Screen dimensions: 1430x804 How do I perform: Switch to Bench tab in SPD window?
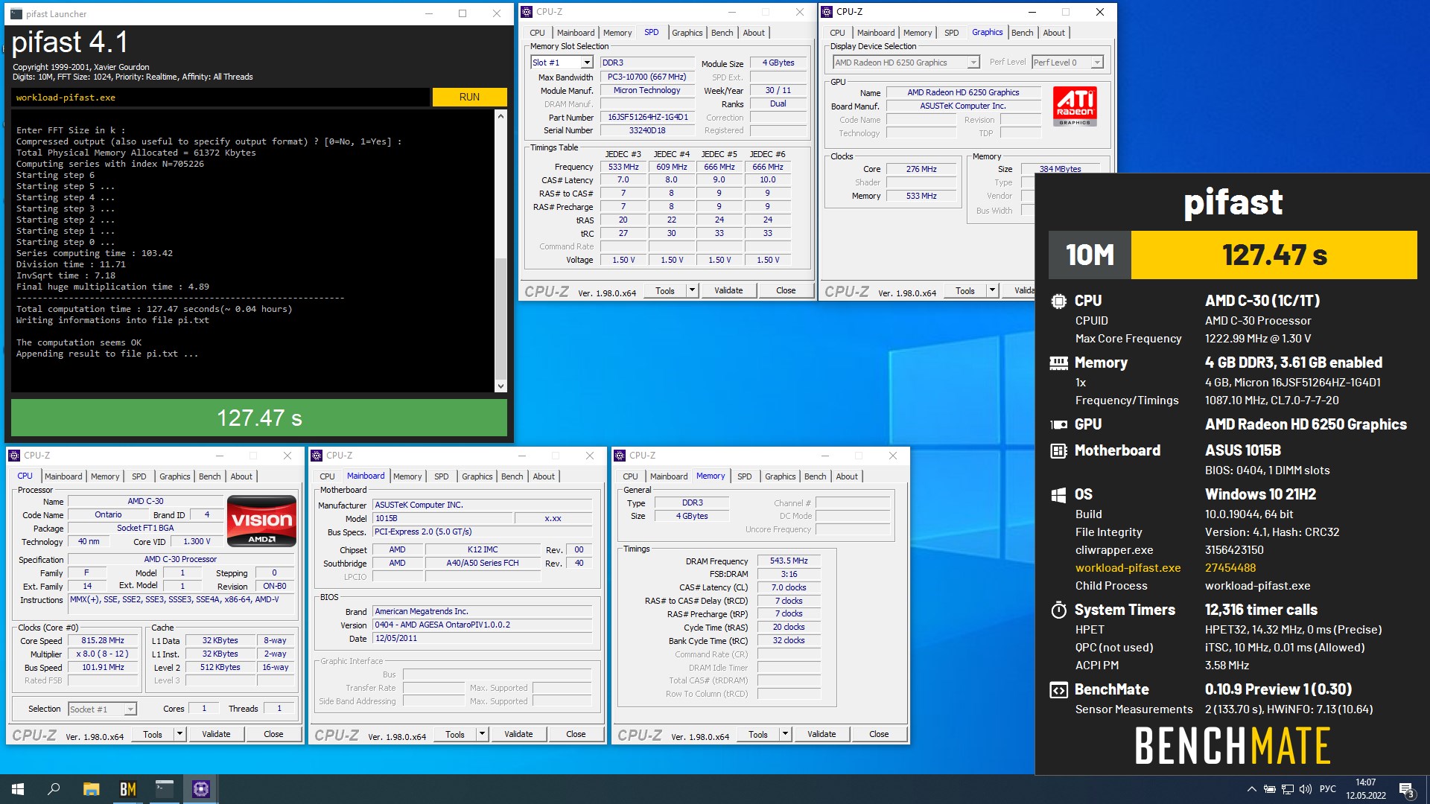point(722,33)
